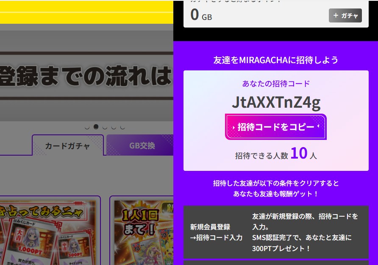The width and height of the screenshot is (378, 265).
Task: Click the 0 GB balance display
Action: coord(201,15)
